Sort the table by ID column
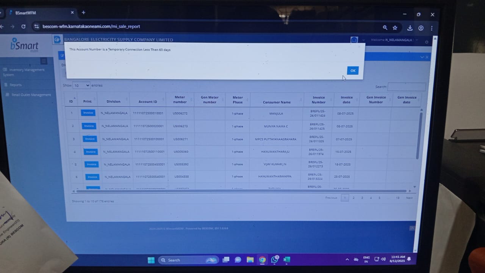485x273 pixels. [x=71, y=101]
